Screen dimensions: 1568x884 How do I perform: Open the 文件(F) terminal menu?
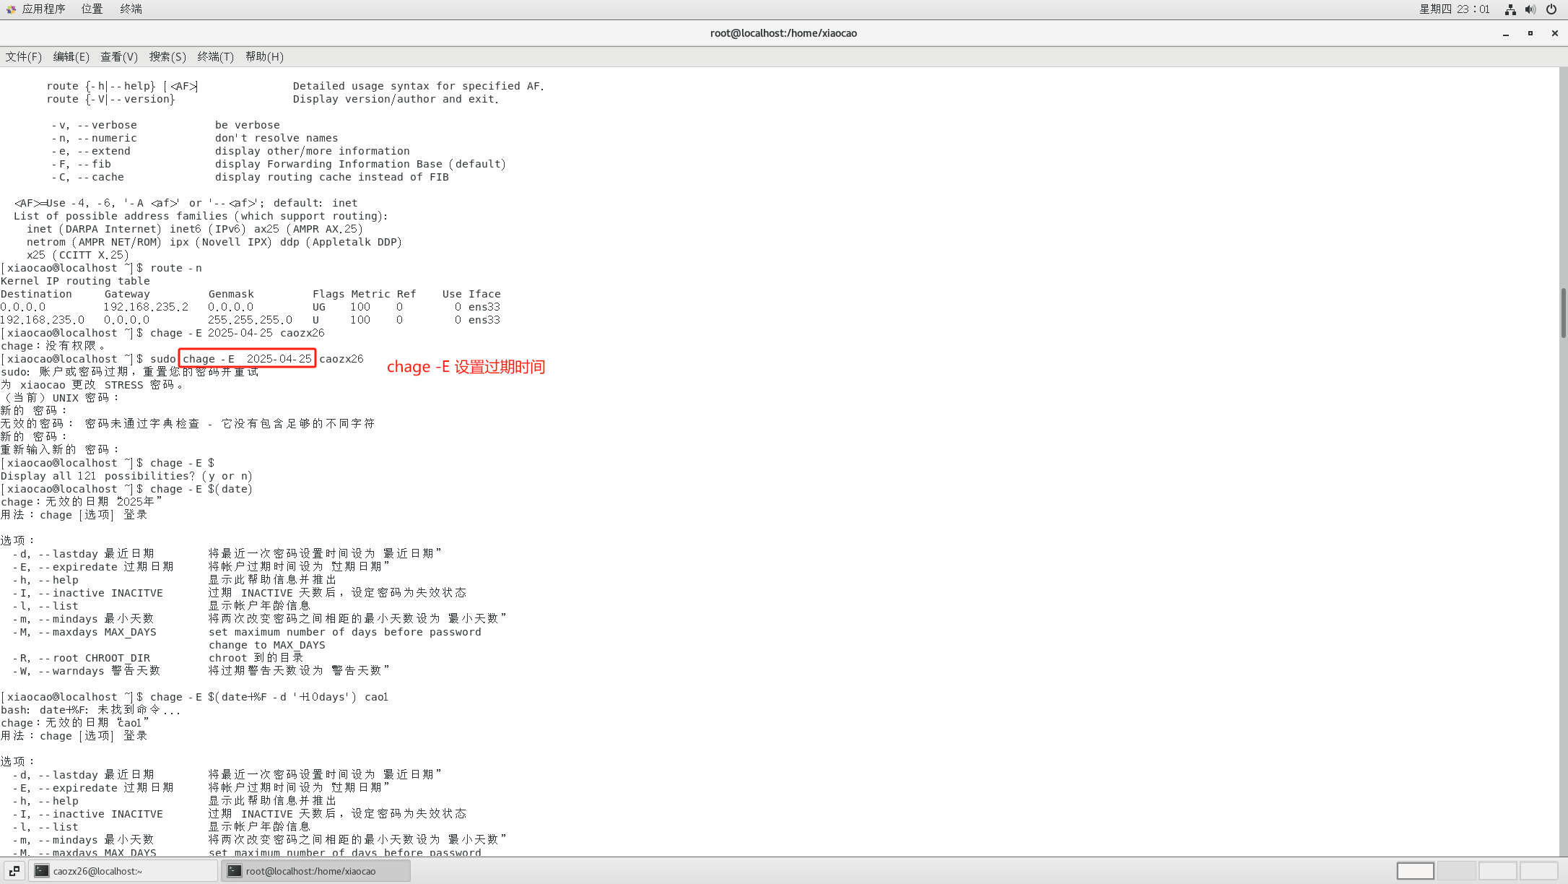23,56
